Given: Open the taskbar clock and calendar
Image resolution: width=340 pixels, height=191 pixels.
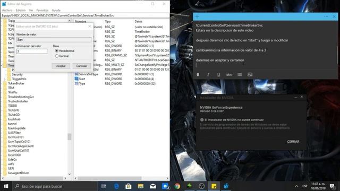Looking at the screenshot, I should tap(318, 186).
